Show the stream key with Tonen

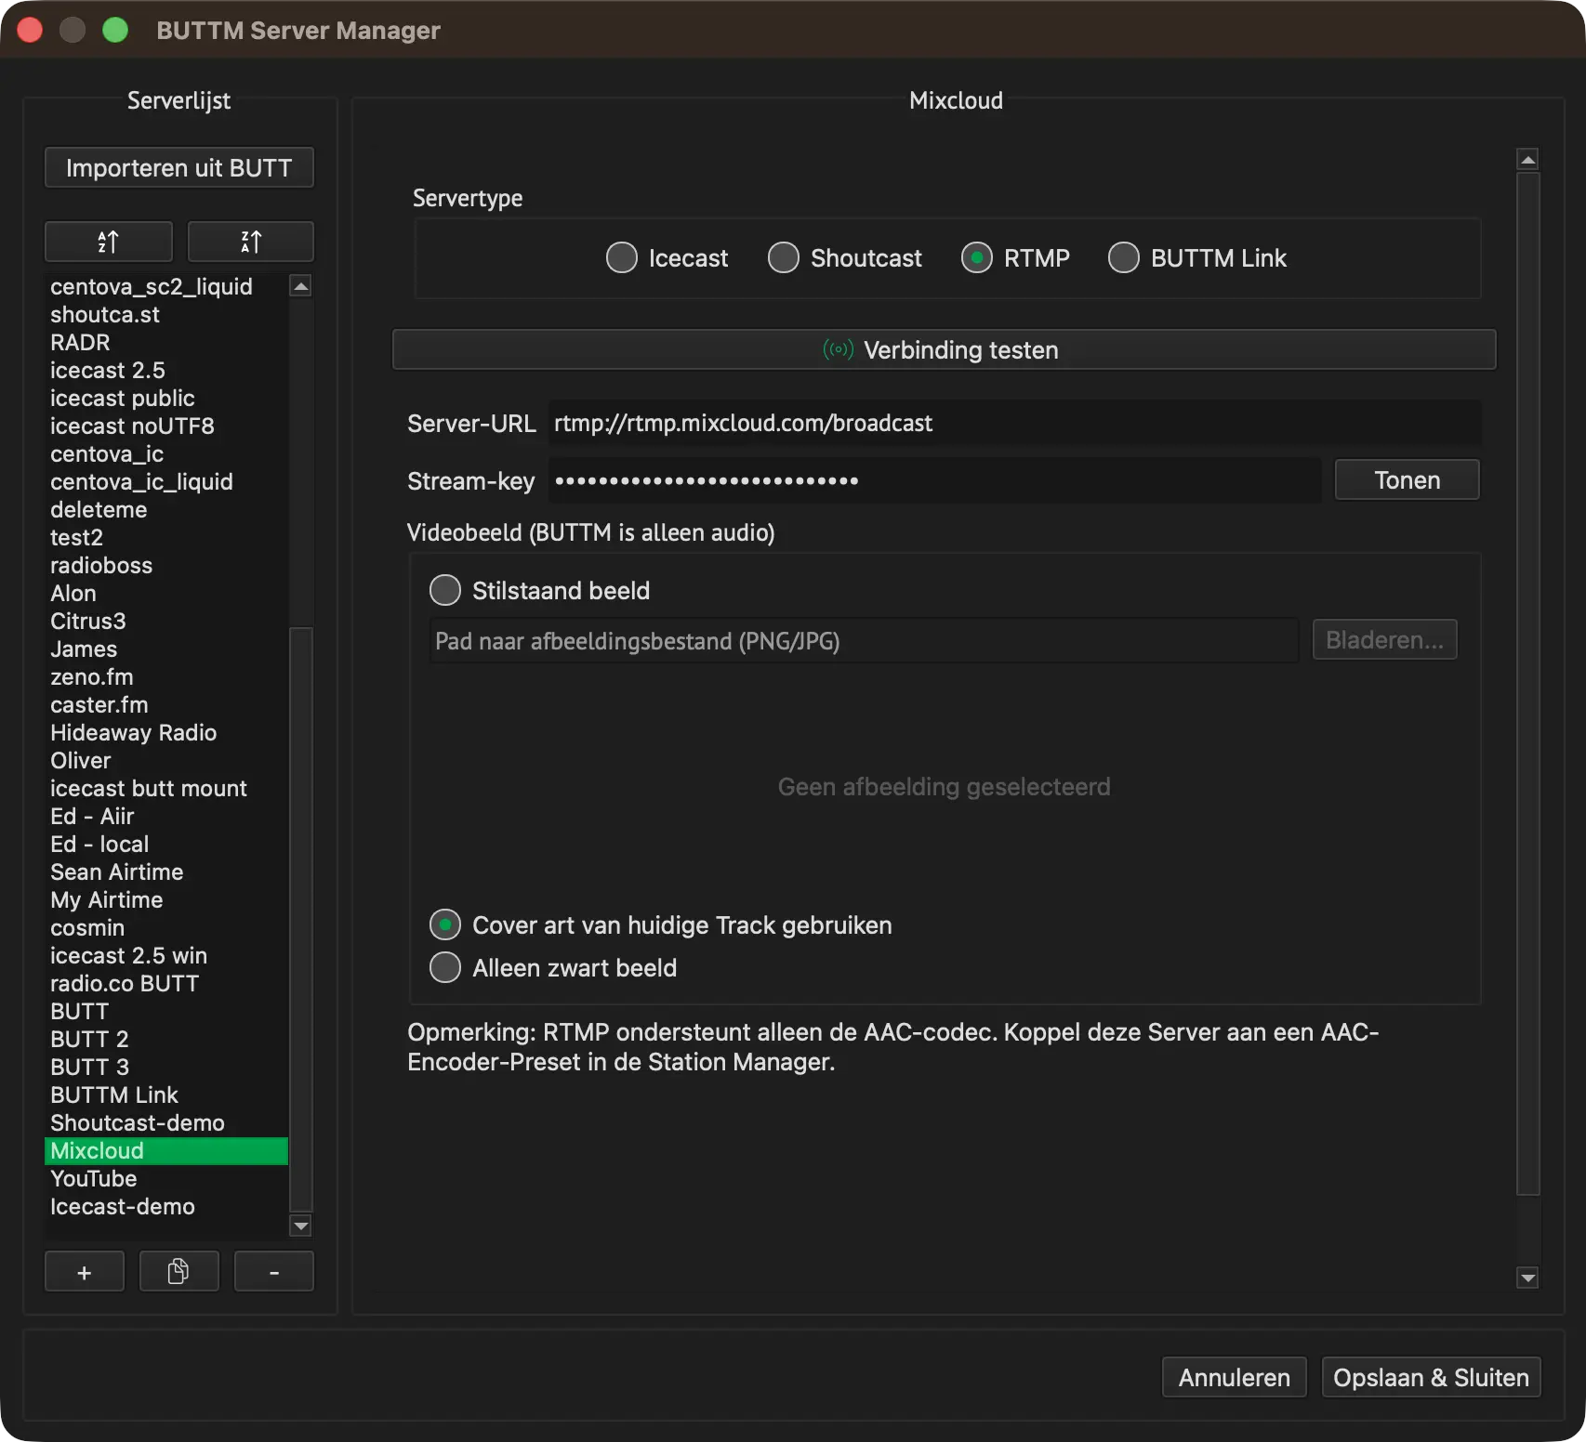click(1407, 480)
